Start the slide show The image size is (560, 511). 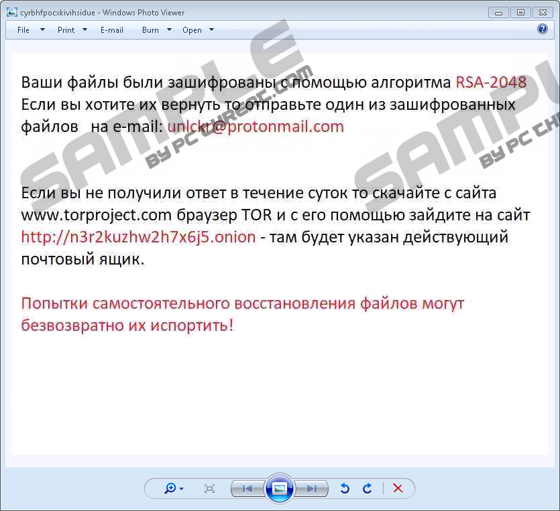pos(280,489)
